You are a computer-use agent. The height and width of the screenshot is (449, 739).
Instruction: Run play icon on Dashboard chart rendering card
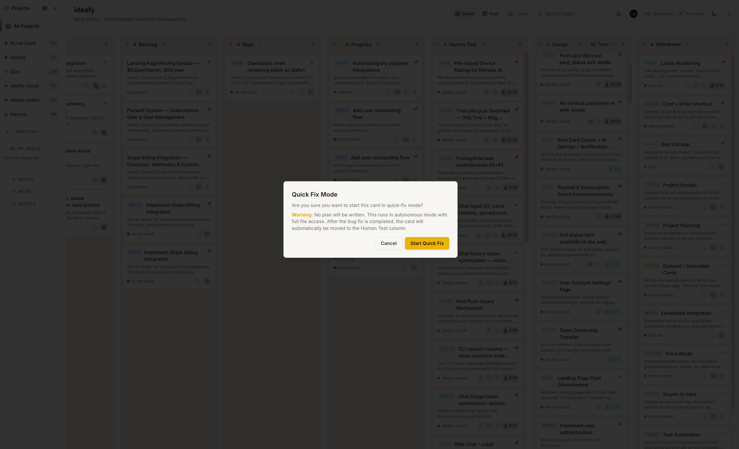310,92
